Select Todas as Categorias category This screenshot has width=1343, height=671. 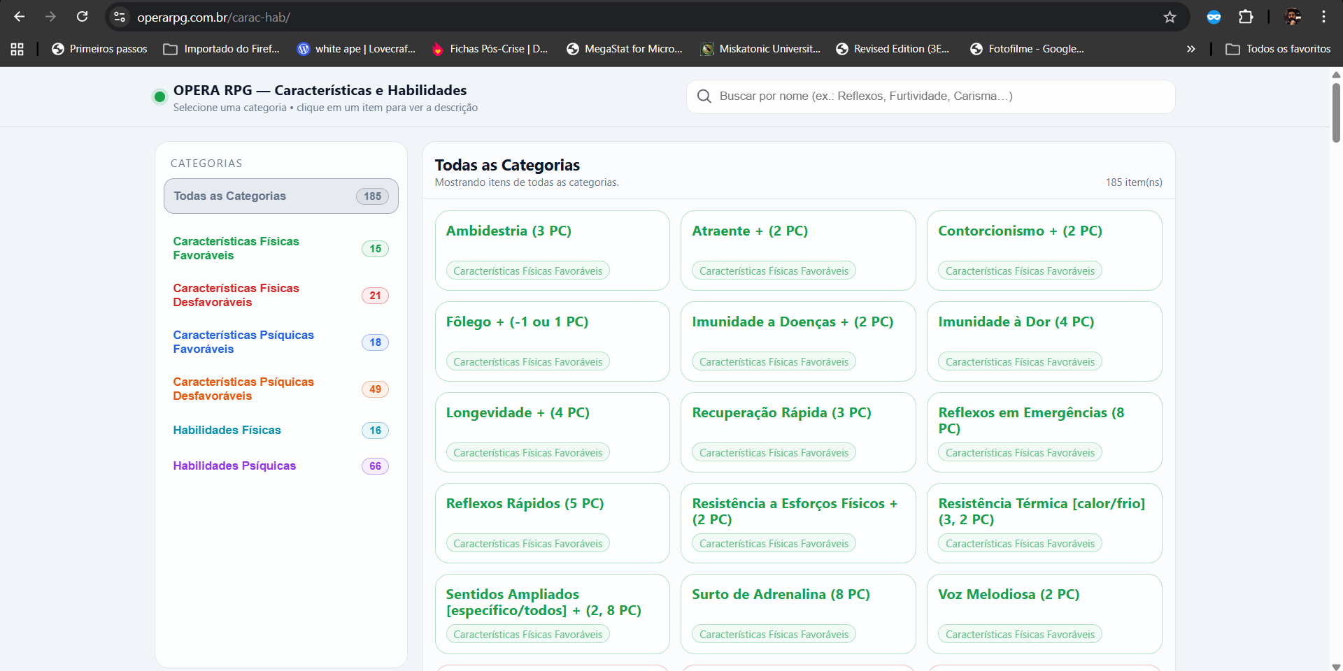[x=280, y=196]
